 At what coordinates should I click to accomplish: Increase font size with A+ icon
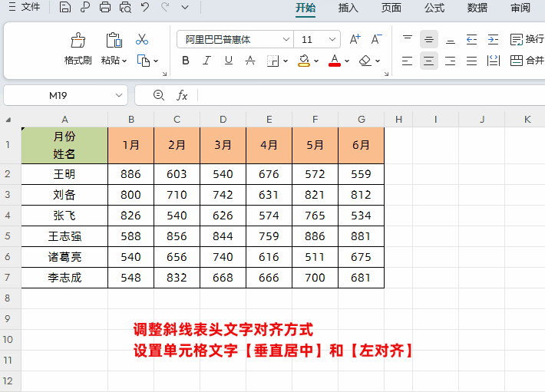click(355, 39)
